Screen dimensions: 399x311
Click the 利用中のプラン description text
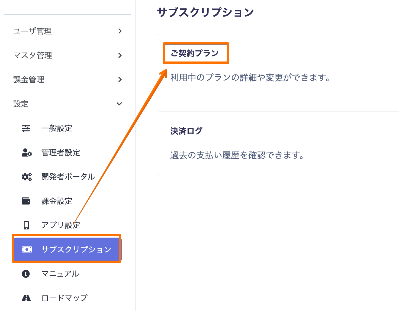click(250, 78)
